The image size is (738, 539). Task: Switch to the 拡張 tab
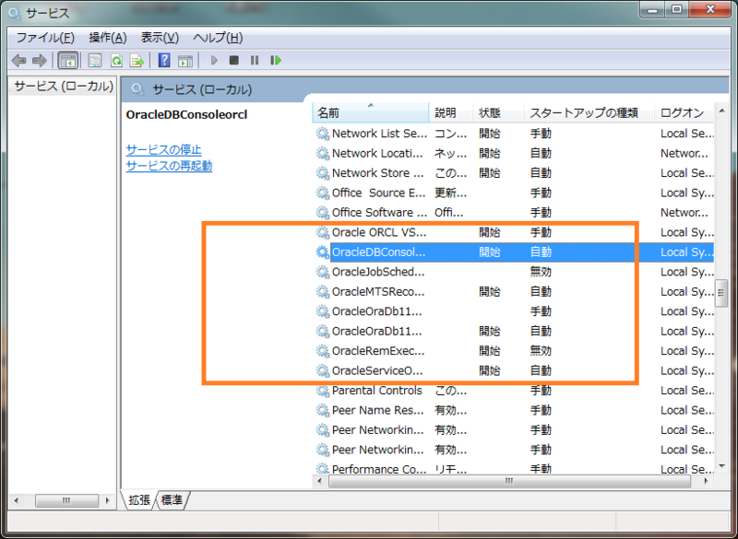[x=139, y=499]
